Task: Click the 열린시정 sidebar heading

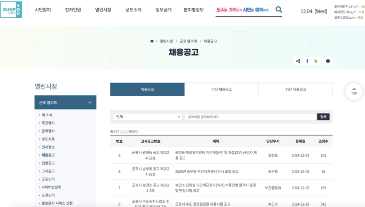Action: click(46, 86)
